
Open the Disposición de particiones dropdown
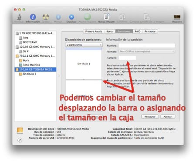84,45
